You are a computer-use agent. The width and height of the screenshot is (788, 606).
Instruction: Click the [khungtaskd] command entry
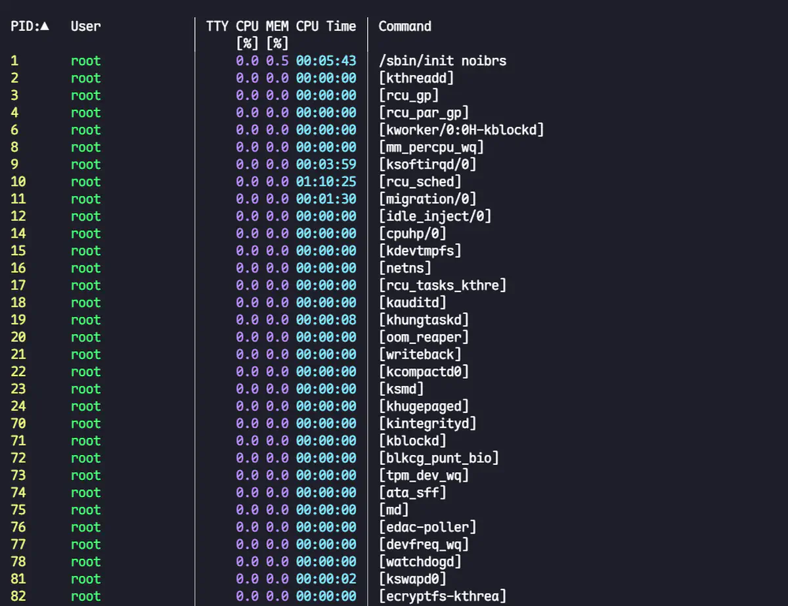click(424, 320)
